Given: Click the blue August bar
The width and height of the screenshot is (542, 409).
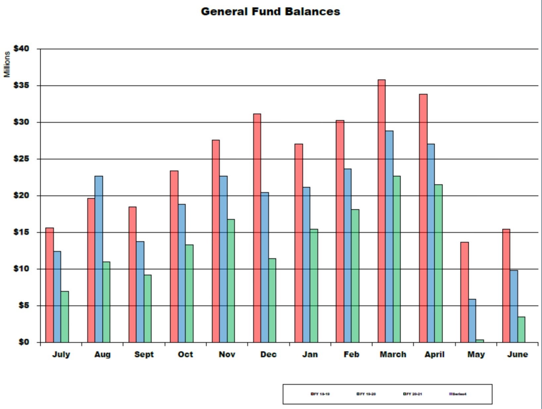Looking at the screenshot, I should [x=99, y=259].
